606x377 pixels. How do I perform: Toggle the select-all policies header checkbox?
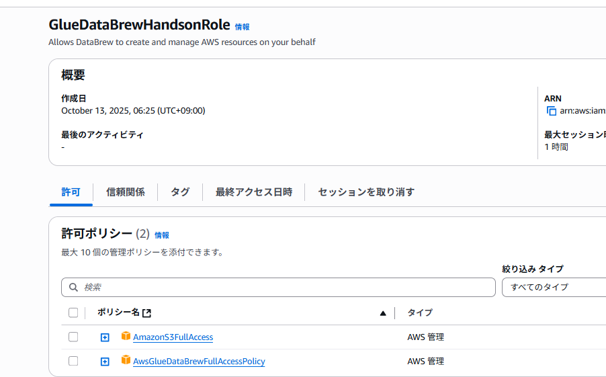pos(73,312)
